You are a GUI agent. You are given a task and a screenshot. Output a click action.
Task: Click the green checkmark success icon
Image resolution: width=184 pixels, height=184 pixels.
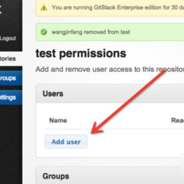(x=44, y=32)
